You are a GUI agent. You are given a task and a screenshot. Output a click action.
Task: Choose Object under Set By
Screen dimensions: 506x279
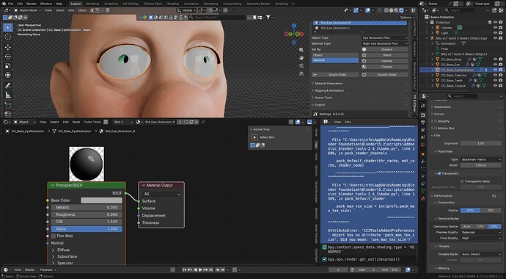tap(335, 55)
